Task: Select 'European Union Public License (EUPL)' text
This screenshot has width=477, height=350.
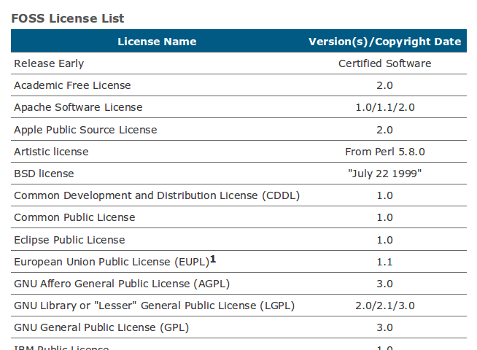Action: pyautogui.click(x=112, y=262)
